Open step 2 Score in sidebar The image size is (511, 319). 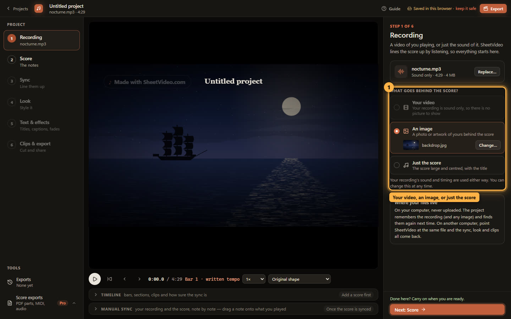tap(42, 62)
